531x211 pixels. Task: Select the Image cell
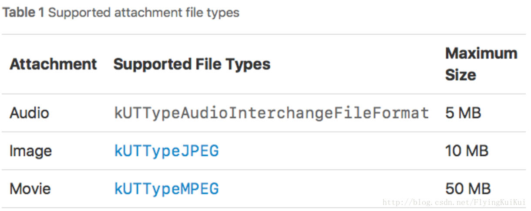[x=30, y=151]
